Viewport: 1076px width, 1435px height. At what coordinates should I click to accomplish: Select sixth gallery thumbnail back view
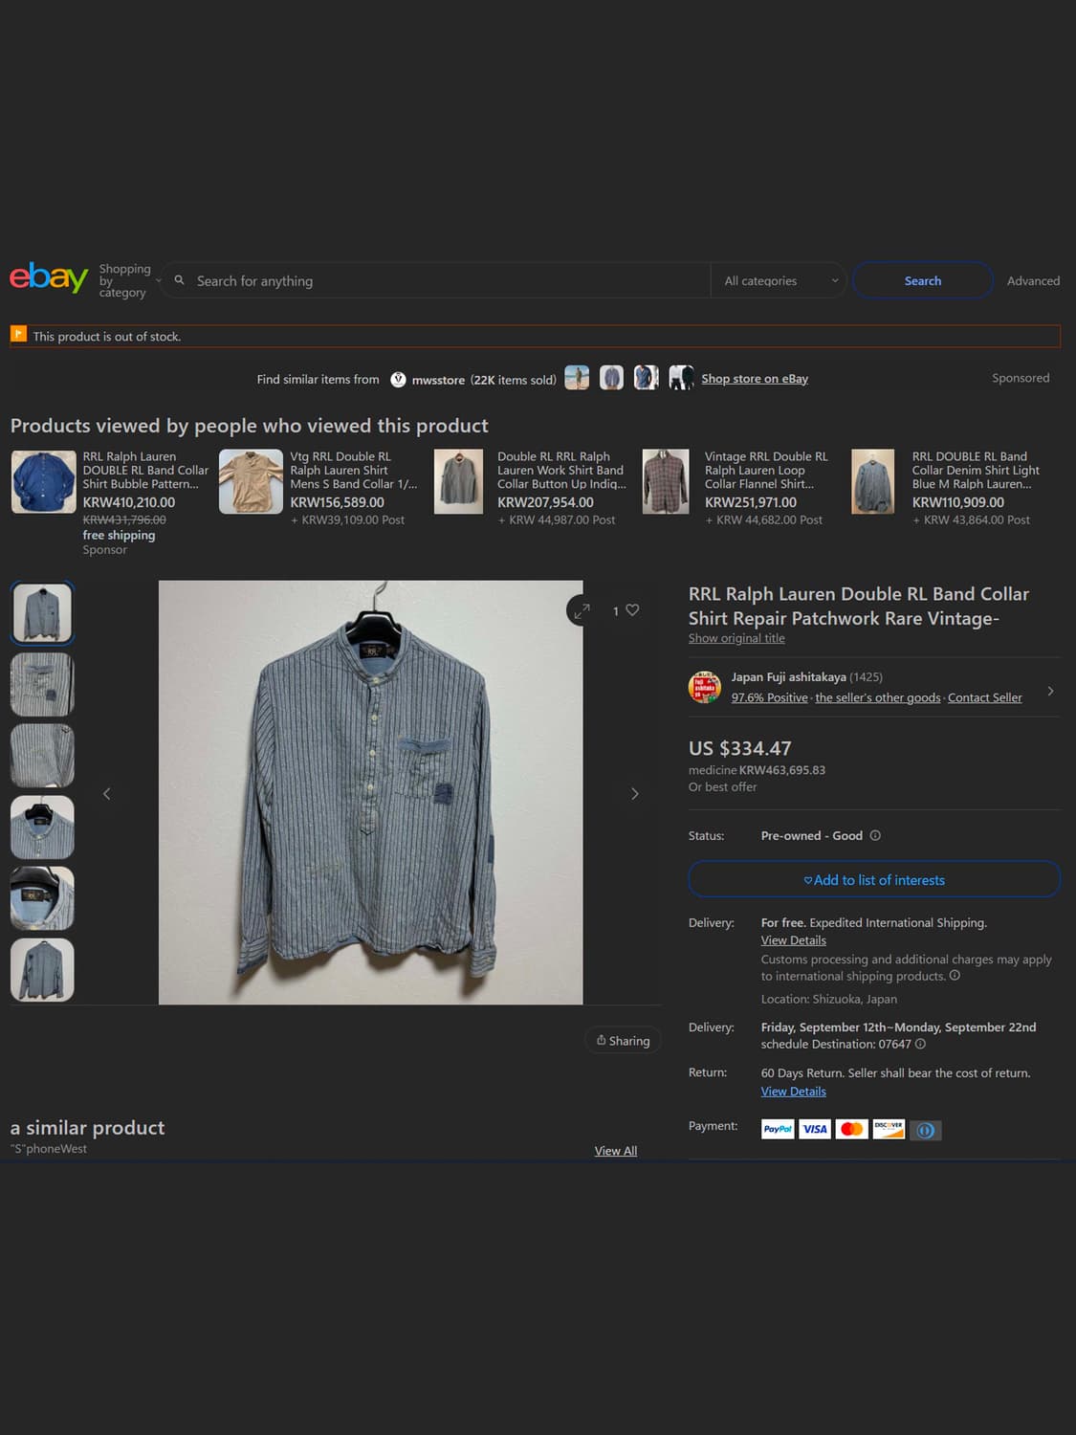point(42,970)
